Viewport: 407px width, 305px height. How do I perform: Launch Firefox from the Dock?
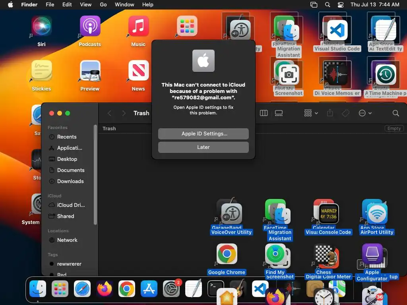coord(105,288)
